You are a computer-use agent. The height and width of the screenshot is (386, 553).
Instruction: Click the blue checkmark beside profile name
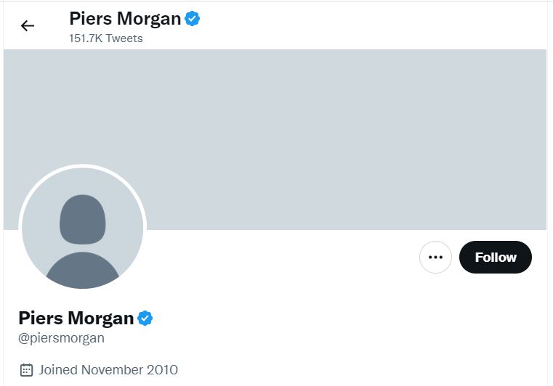click(145, 319)
